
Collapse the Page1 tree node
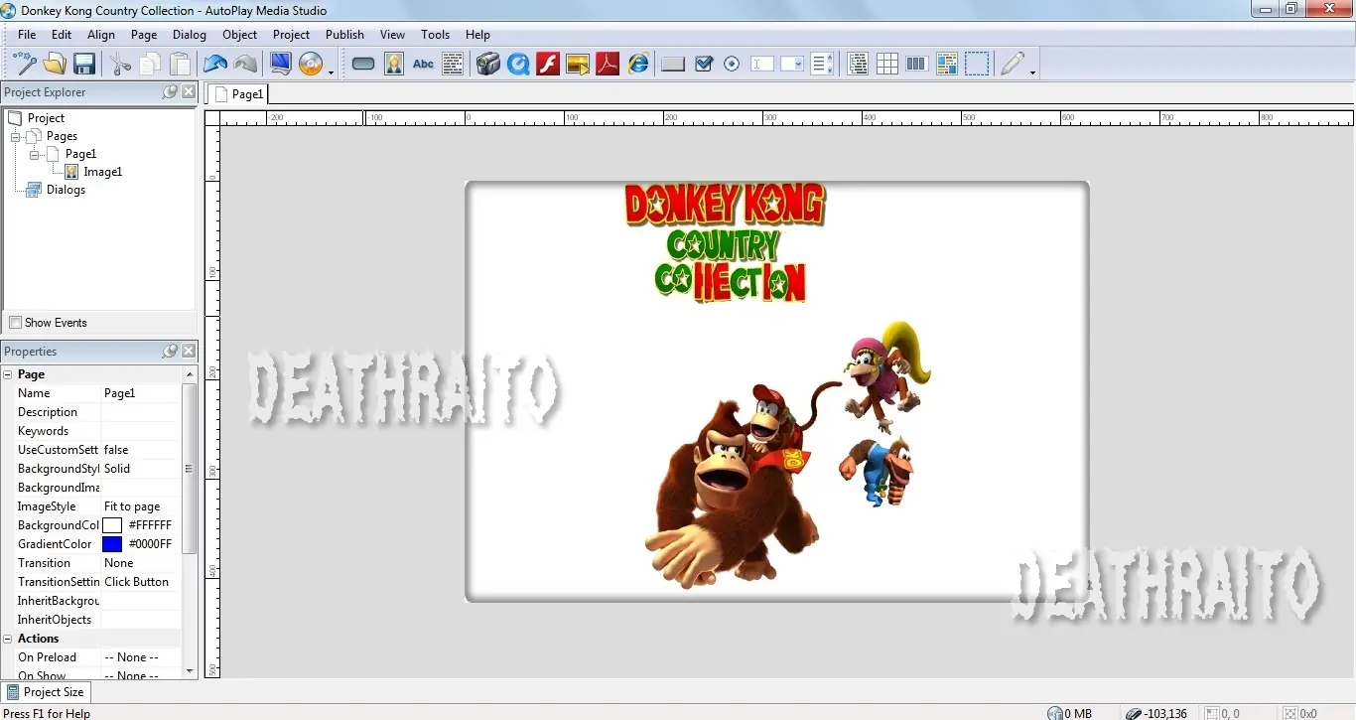(35, 154)
